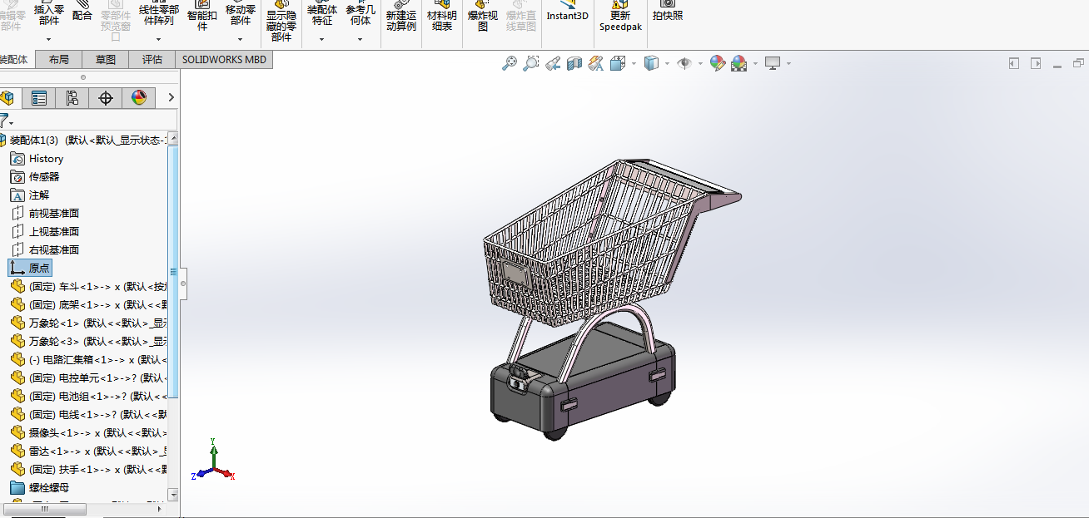Click the Insert Components (插入零部件) button

(49, 15)
